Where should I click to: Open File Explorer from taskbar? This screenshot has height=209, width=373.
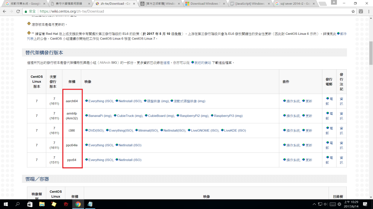click(42, 204)
